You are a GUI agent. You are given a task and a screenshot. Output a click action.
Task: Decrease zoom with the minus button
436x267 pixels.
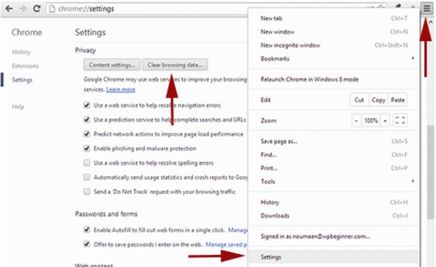356,121
